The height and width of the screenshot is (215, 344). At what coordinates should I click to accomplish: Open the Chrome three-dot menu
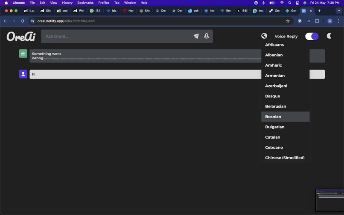coord(338,21)
